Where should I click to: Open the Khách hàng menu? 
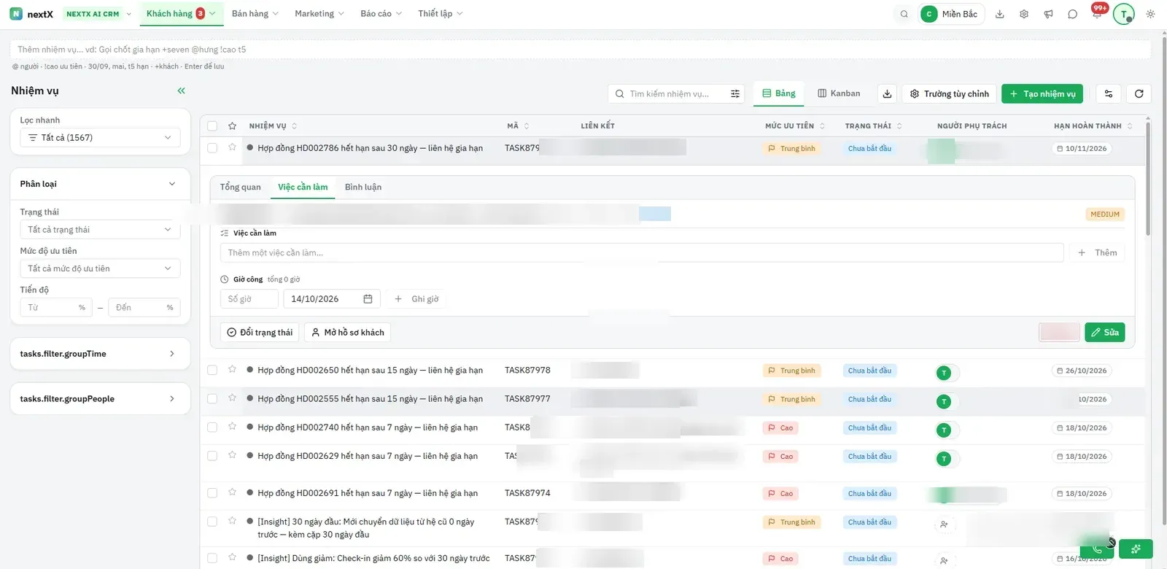click(181, 14)
